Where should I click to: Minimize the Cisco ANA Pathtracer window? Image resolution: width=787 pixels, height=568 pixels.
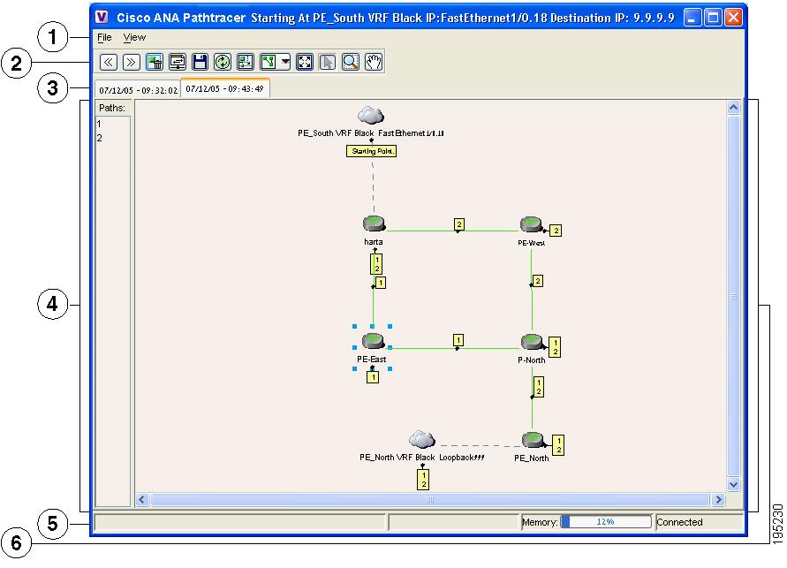[692, 18]
